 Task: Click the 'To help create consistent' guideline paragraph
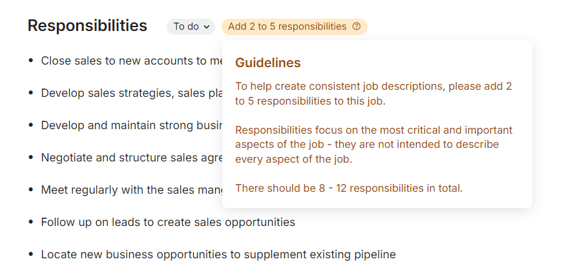click(373, 93)
